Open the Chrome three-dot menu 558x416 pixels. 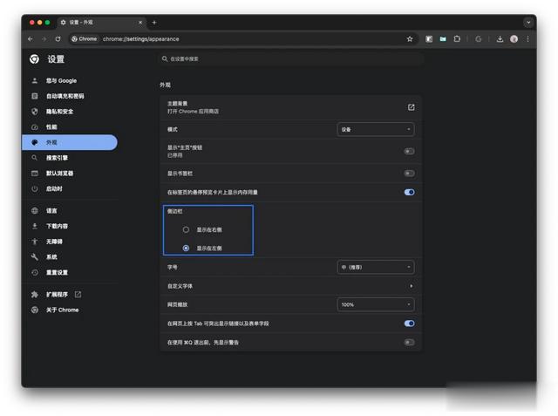527,39
